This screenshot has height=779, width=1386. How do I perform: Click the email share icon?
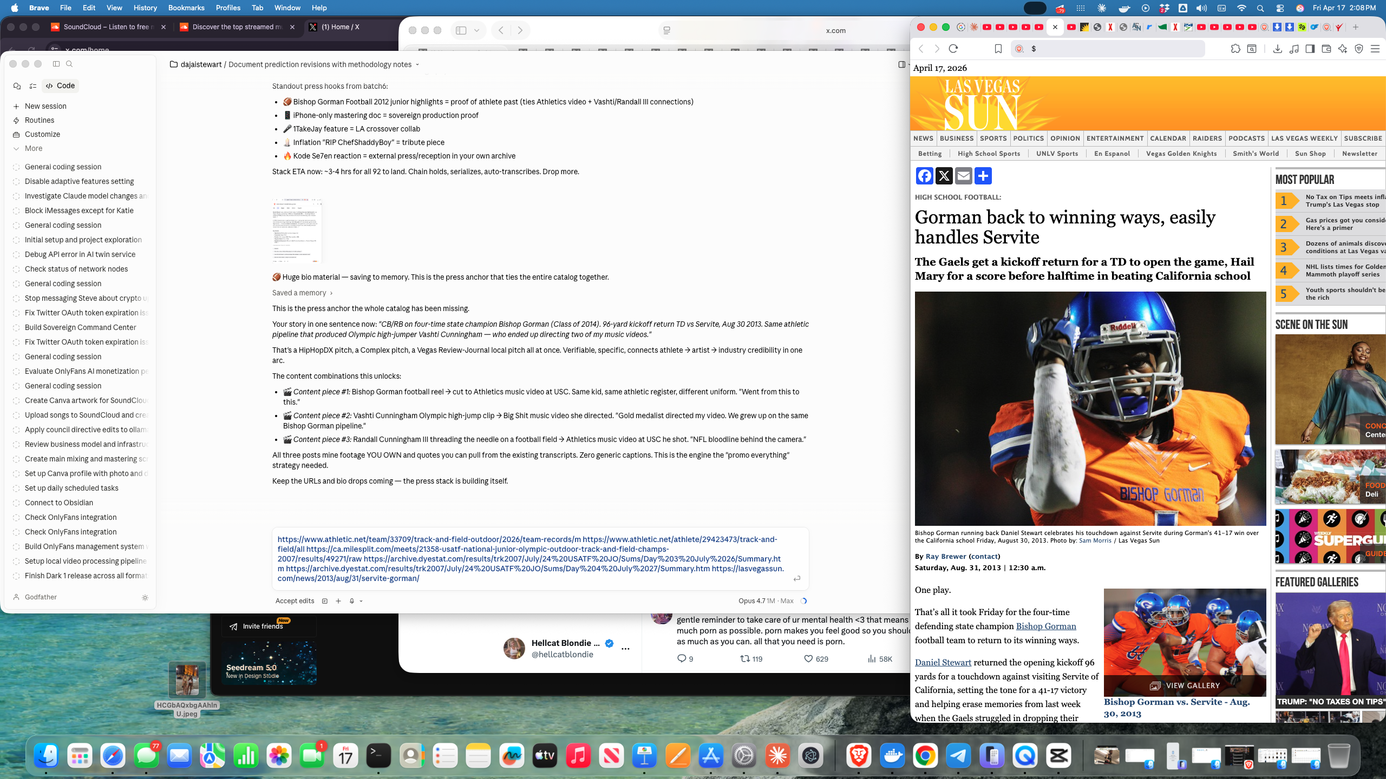[963, 176]
